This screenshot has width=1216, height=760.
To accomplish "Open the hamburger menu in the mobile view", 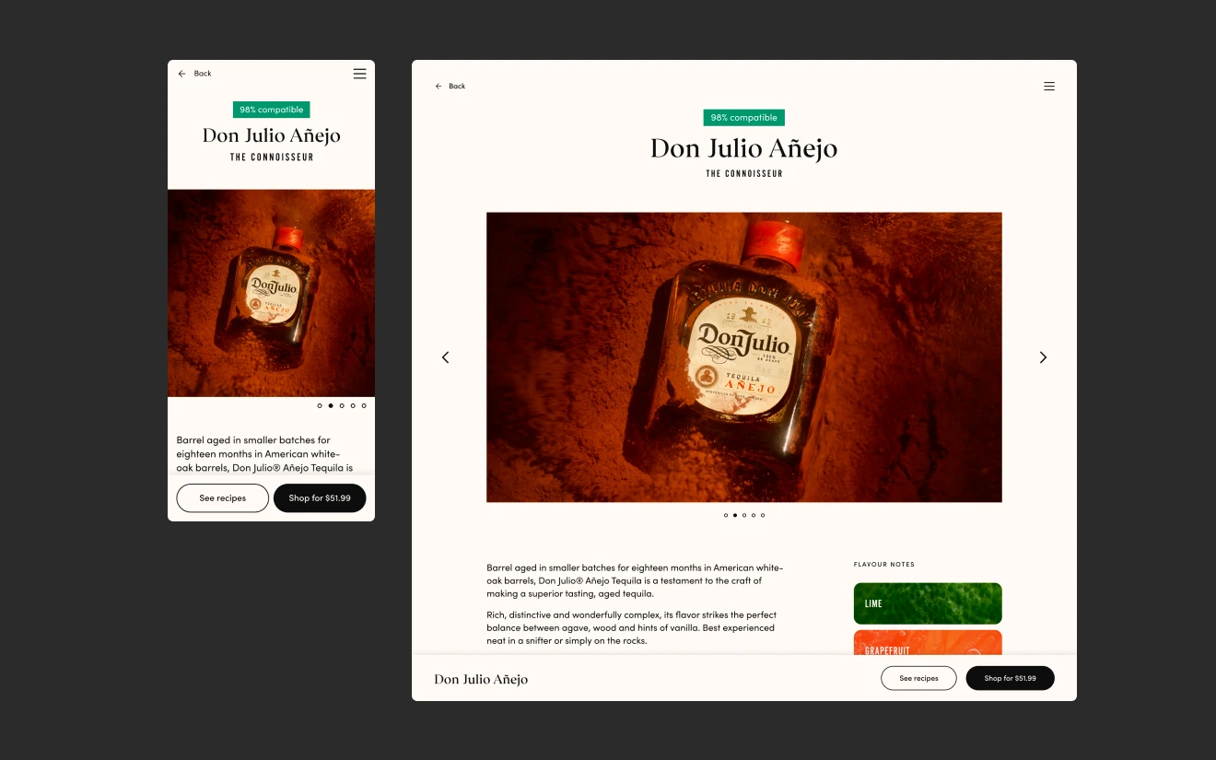I will tap(359, 74).
